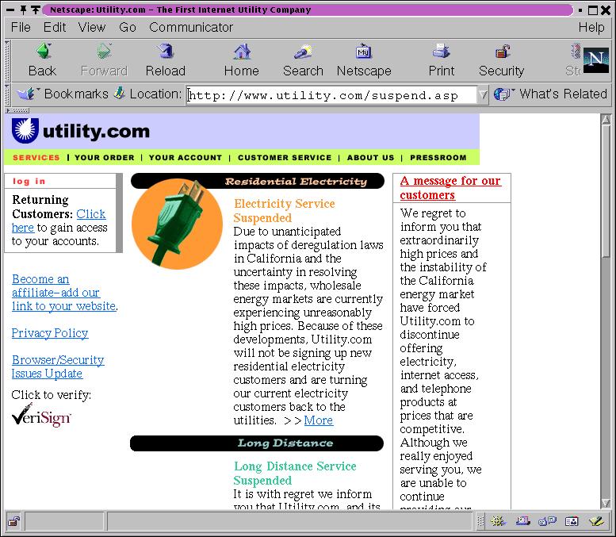Click the utility.com logo icon
The height and width of the screenshot is (537, 616).
pos(25,131)
